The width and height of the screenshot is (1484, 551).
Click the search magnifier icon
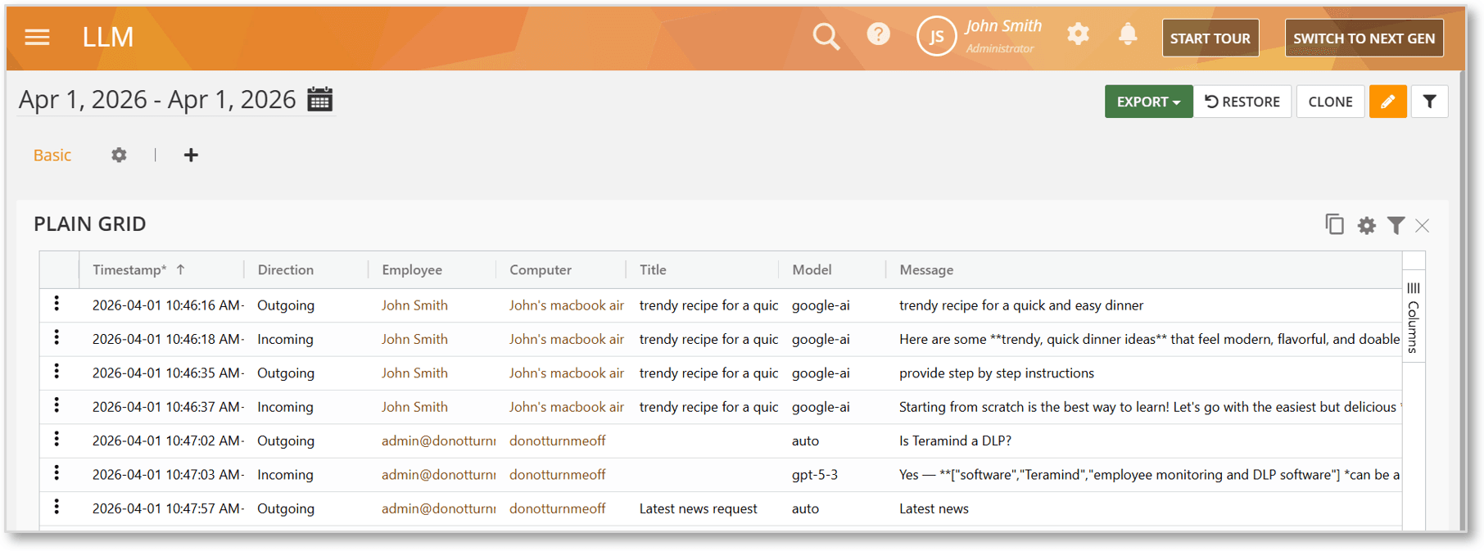826,37
